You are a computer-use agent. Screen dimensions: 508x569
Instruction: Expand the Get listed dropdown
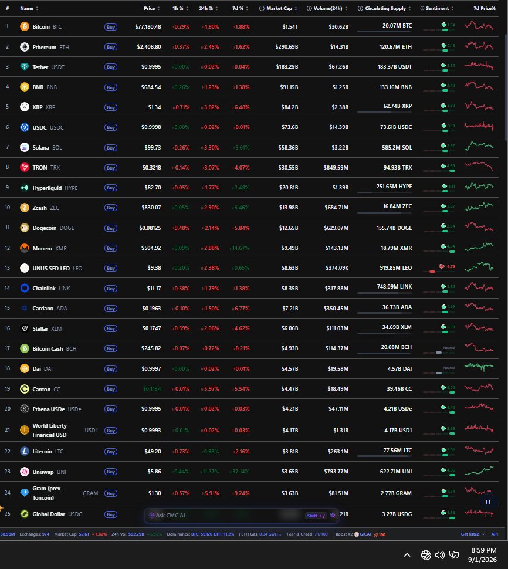coord(472,534)
